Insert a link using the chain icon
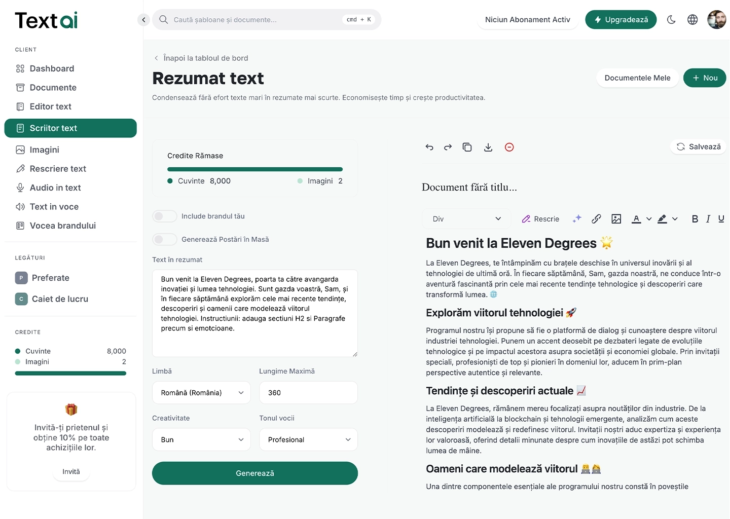 pos(596,219)
